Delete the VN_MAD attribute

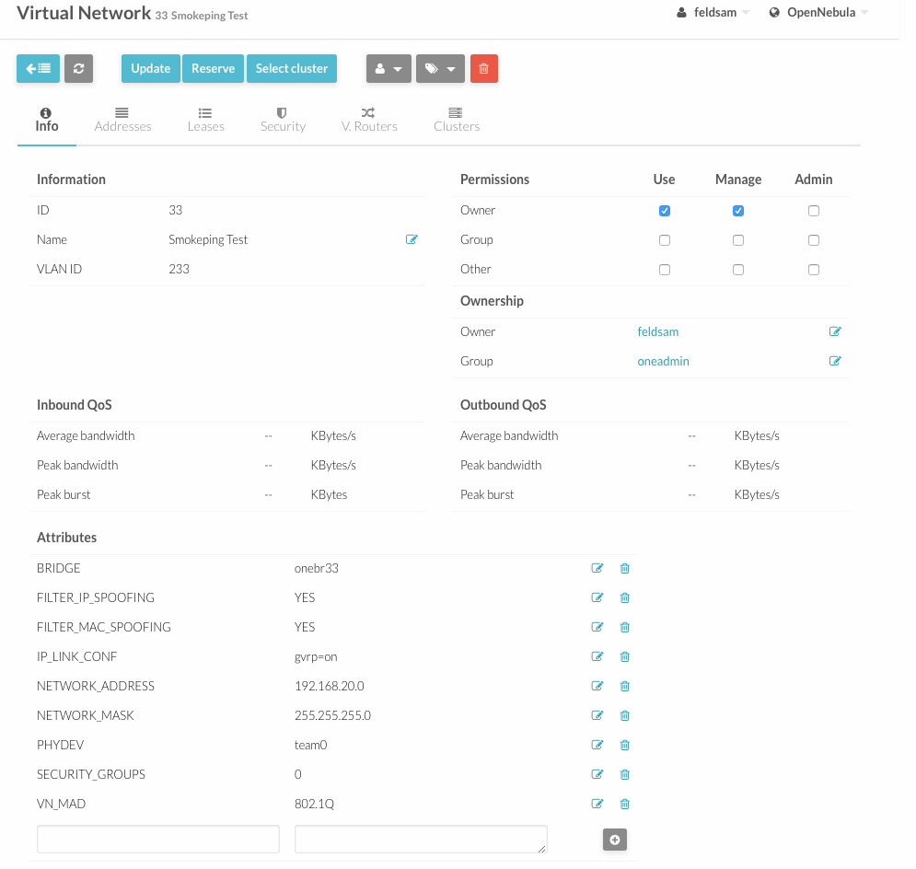tap(624, 804)
